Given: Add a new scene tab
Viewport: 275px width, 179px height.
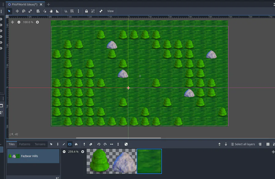Looking at the screenshot, I should click(48, 4).
